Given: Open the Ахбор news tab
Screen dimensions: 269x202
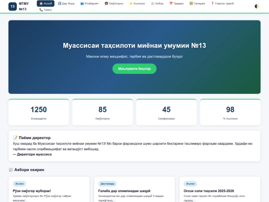Looking at the screenshot, I should point(157,3).
